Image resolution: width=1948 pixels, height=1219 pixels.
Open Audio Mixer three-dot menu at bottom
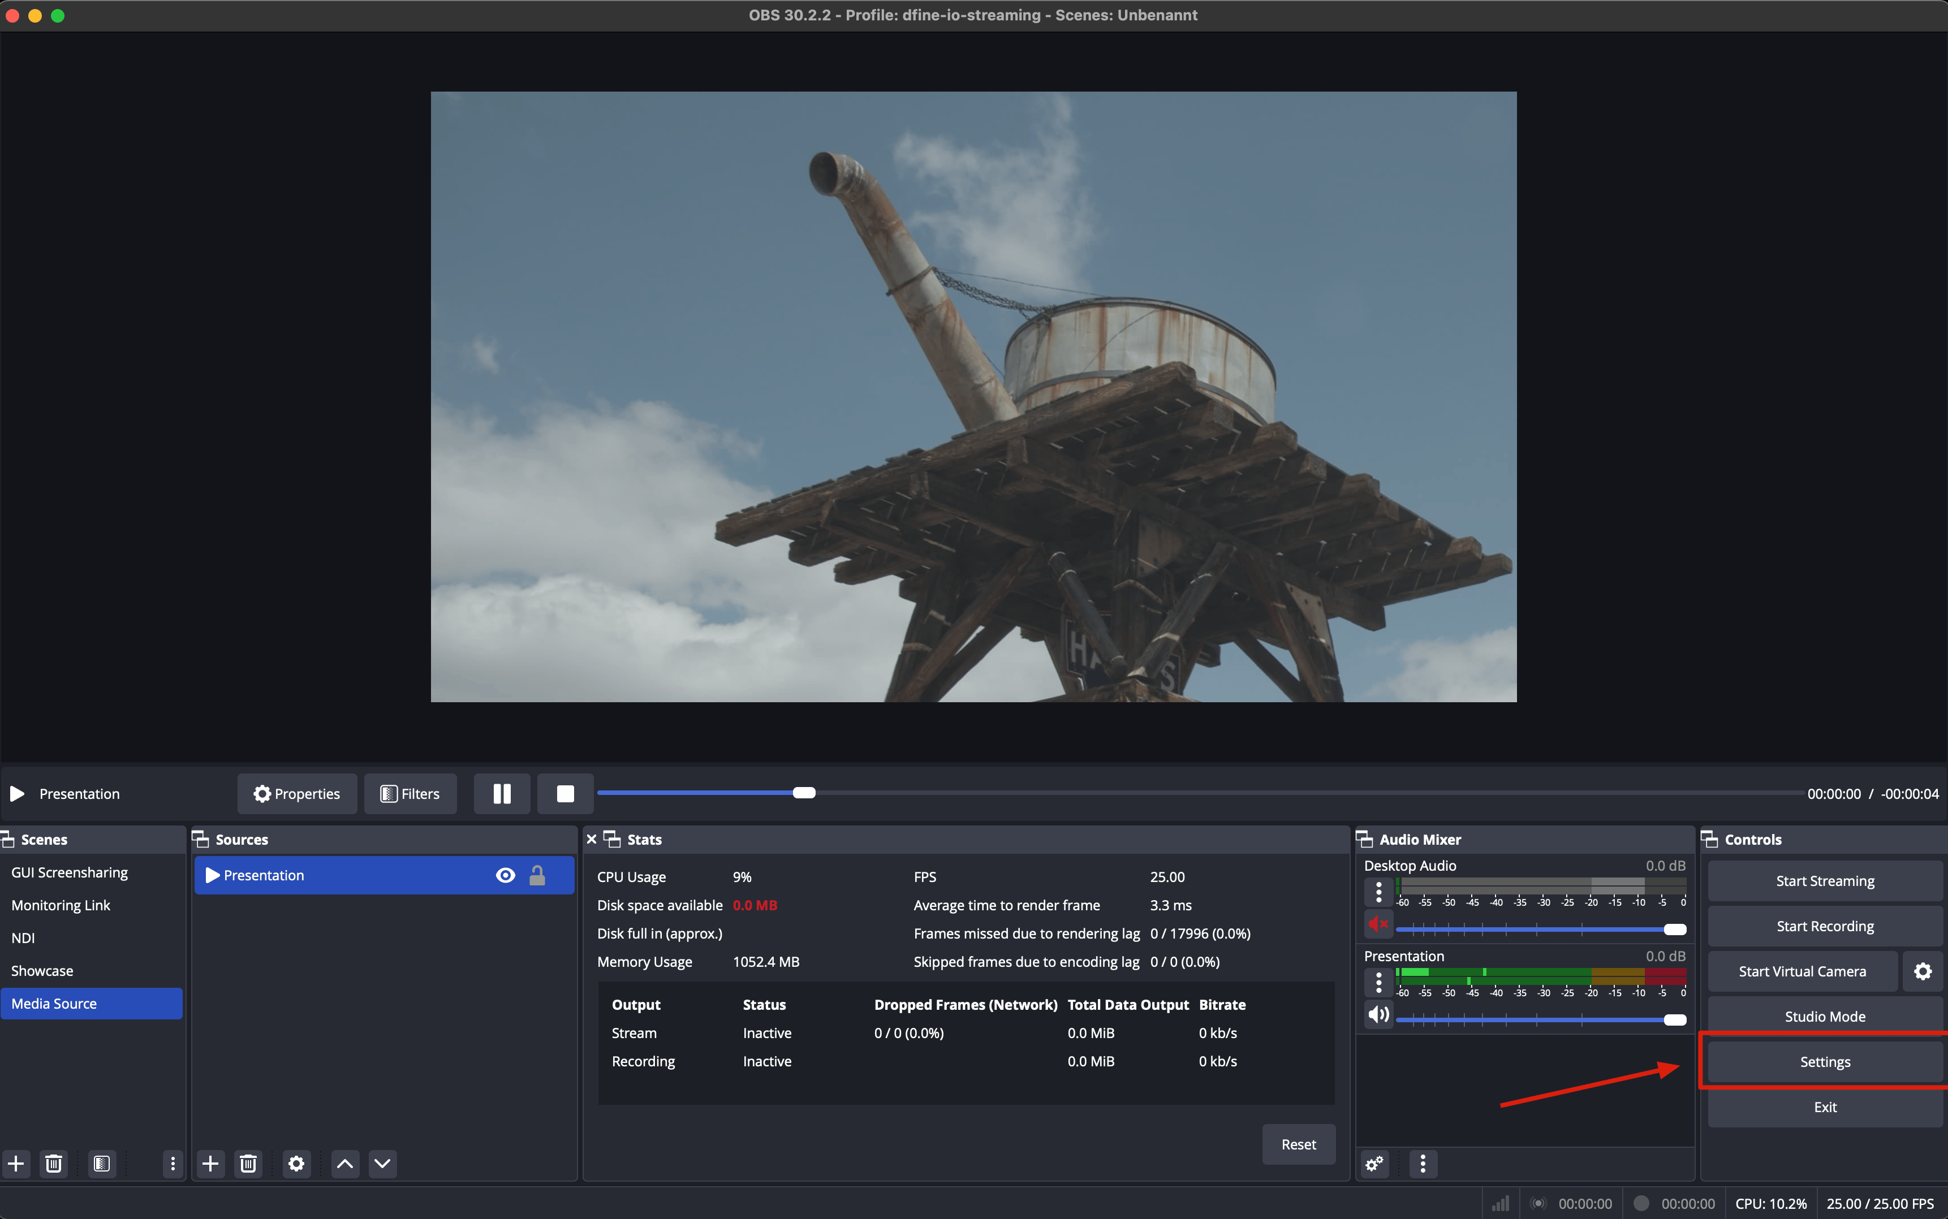[x=1423, y=1164]
